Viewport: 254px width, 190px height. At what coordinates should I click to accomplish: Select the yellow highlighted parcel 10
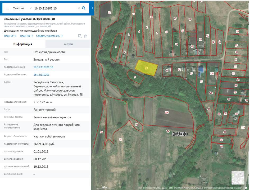146,68
